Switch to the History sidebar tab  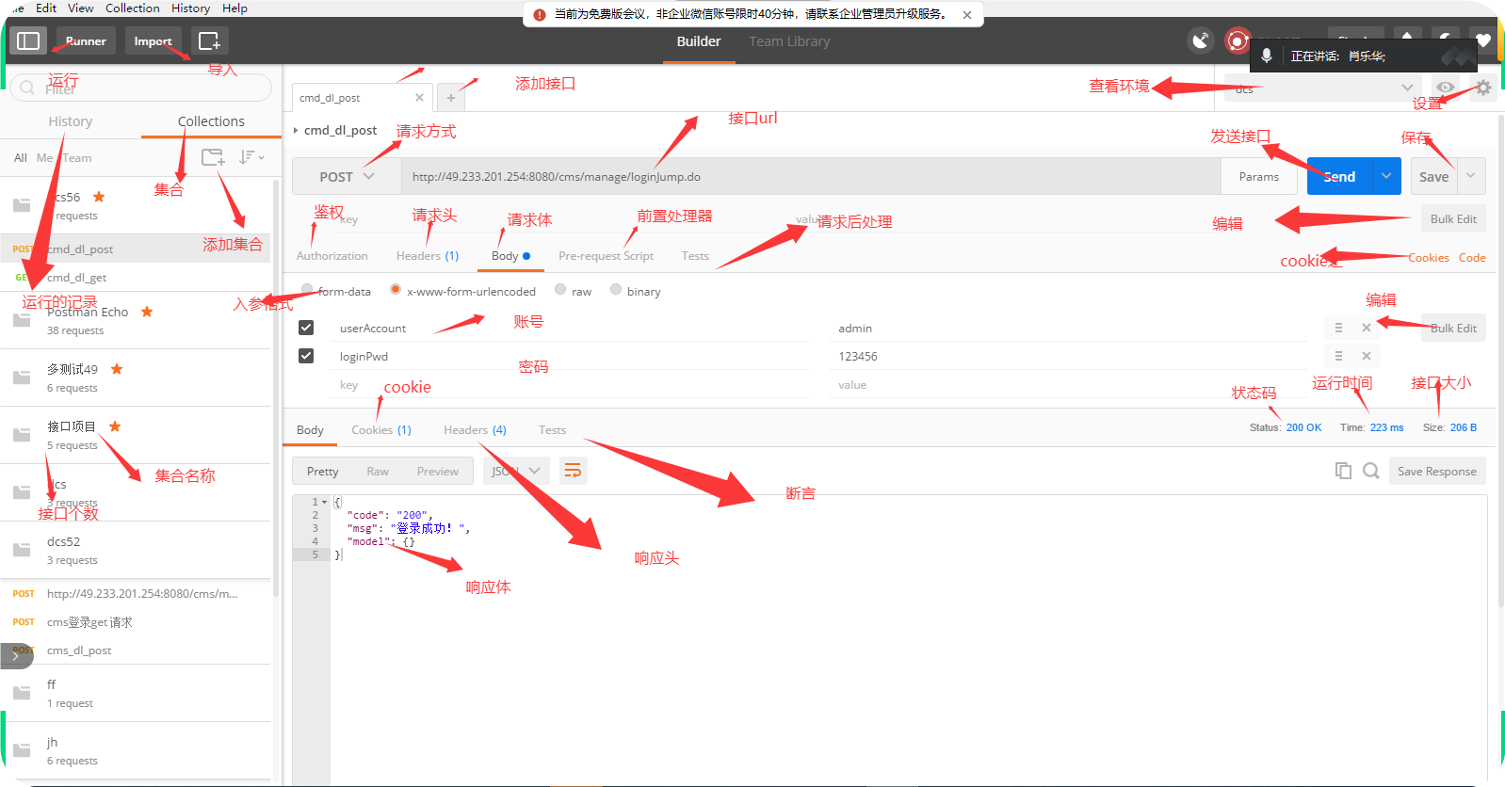pyautogui.click(x=71, y=121)
